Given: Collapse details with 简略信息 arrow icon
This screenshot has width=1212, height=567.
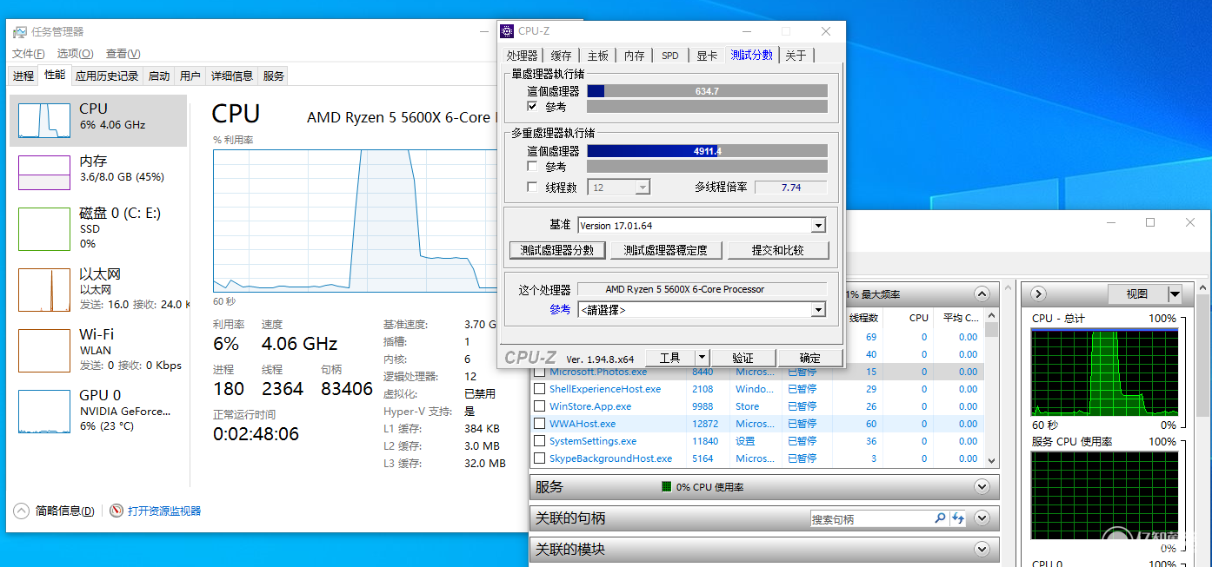Looking at the screenshot, I should pyautogui.click(x=22, y=511).
